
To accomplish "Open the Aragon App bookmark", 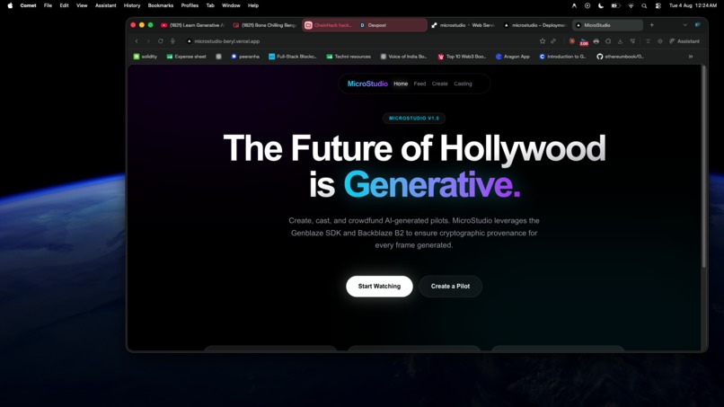I will pos(513,57).
